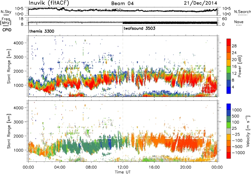The height and width of the screenshot is (174, 251).
Task: Click the 10^0 tick beside N.Search
Action: point(227,14)
